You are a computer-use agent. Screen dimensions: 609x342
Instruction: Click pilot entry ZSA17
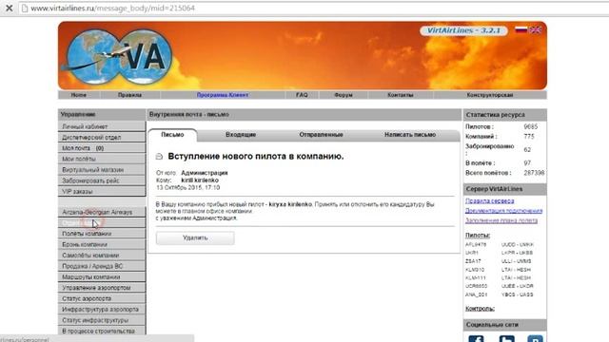point(473,261)
